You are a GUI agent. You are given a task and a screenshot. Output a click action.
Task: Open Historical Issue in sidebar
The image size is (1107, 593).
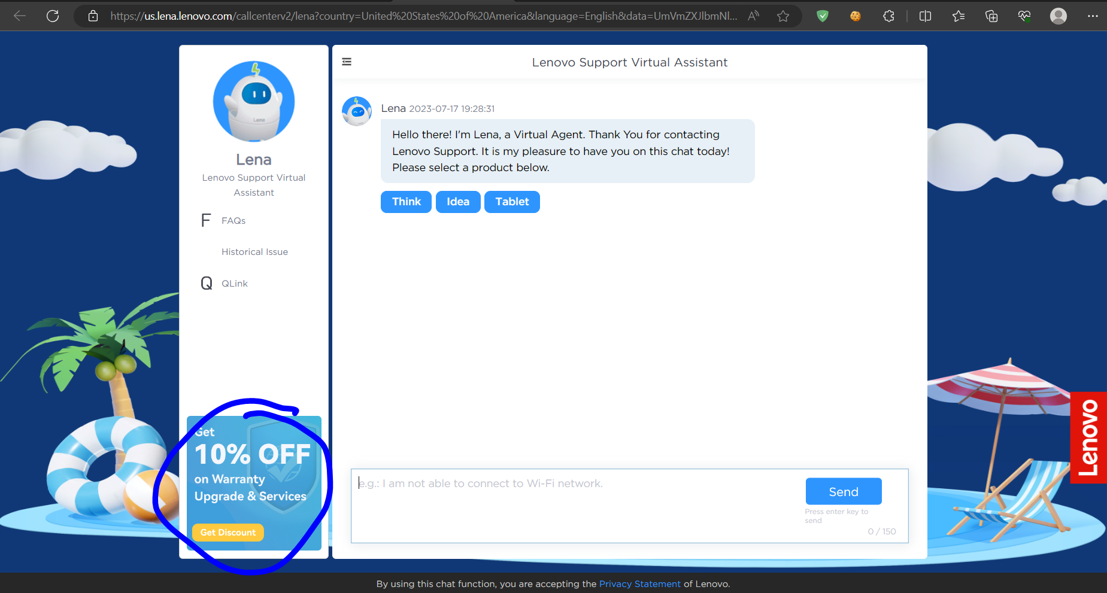point(254,252)
